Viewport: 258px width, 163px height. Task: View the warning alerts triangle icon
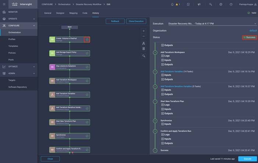177,4
